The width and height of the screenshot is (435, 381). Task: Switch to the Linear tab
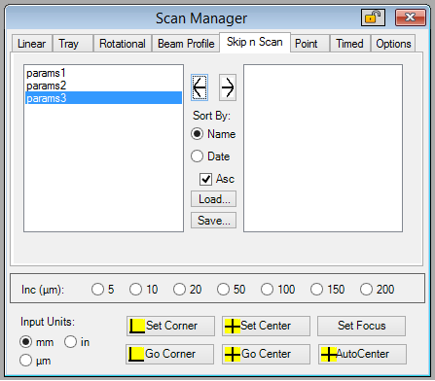(x=32, y=44)
